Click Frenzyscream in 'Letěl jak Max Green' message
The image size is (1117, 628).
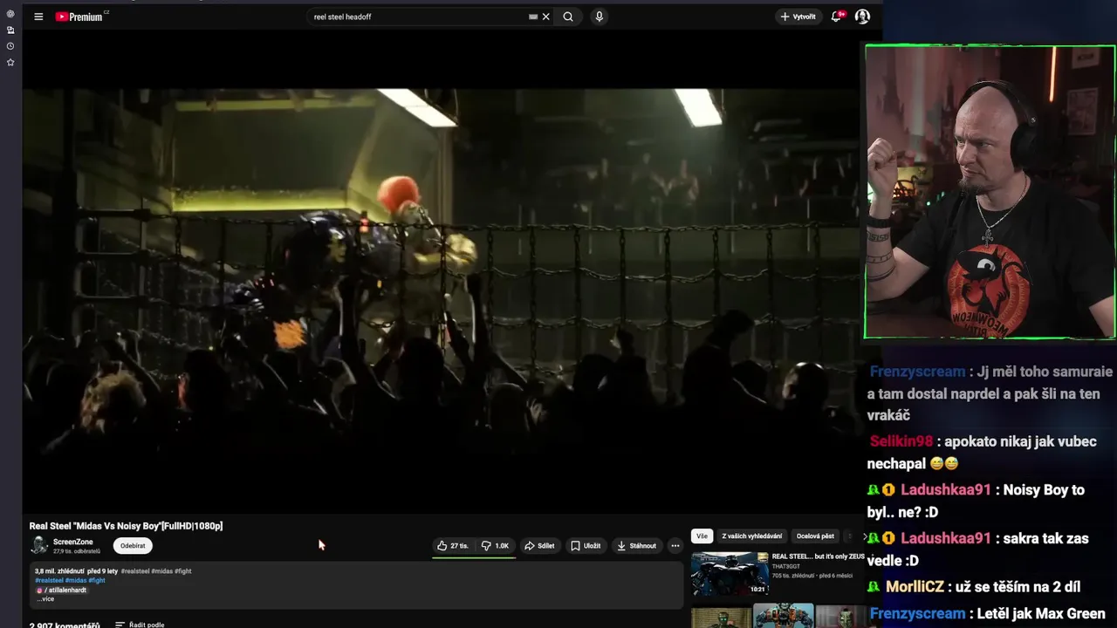[917, 613]
